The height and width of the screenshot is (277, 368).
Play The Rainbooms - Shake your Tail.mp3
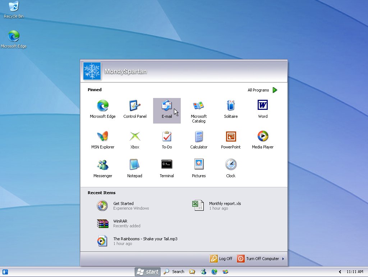click(137, 241)
